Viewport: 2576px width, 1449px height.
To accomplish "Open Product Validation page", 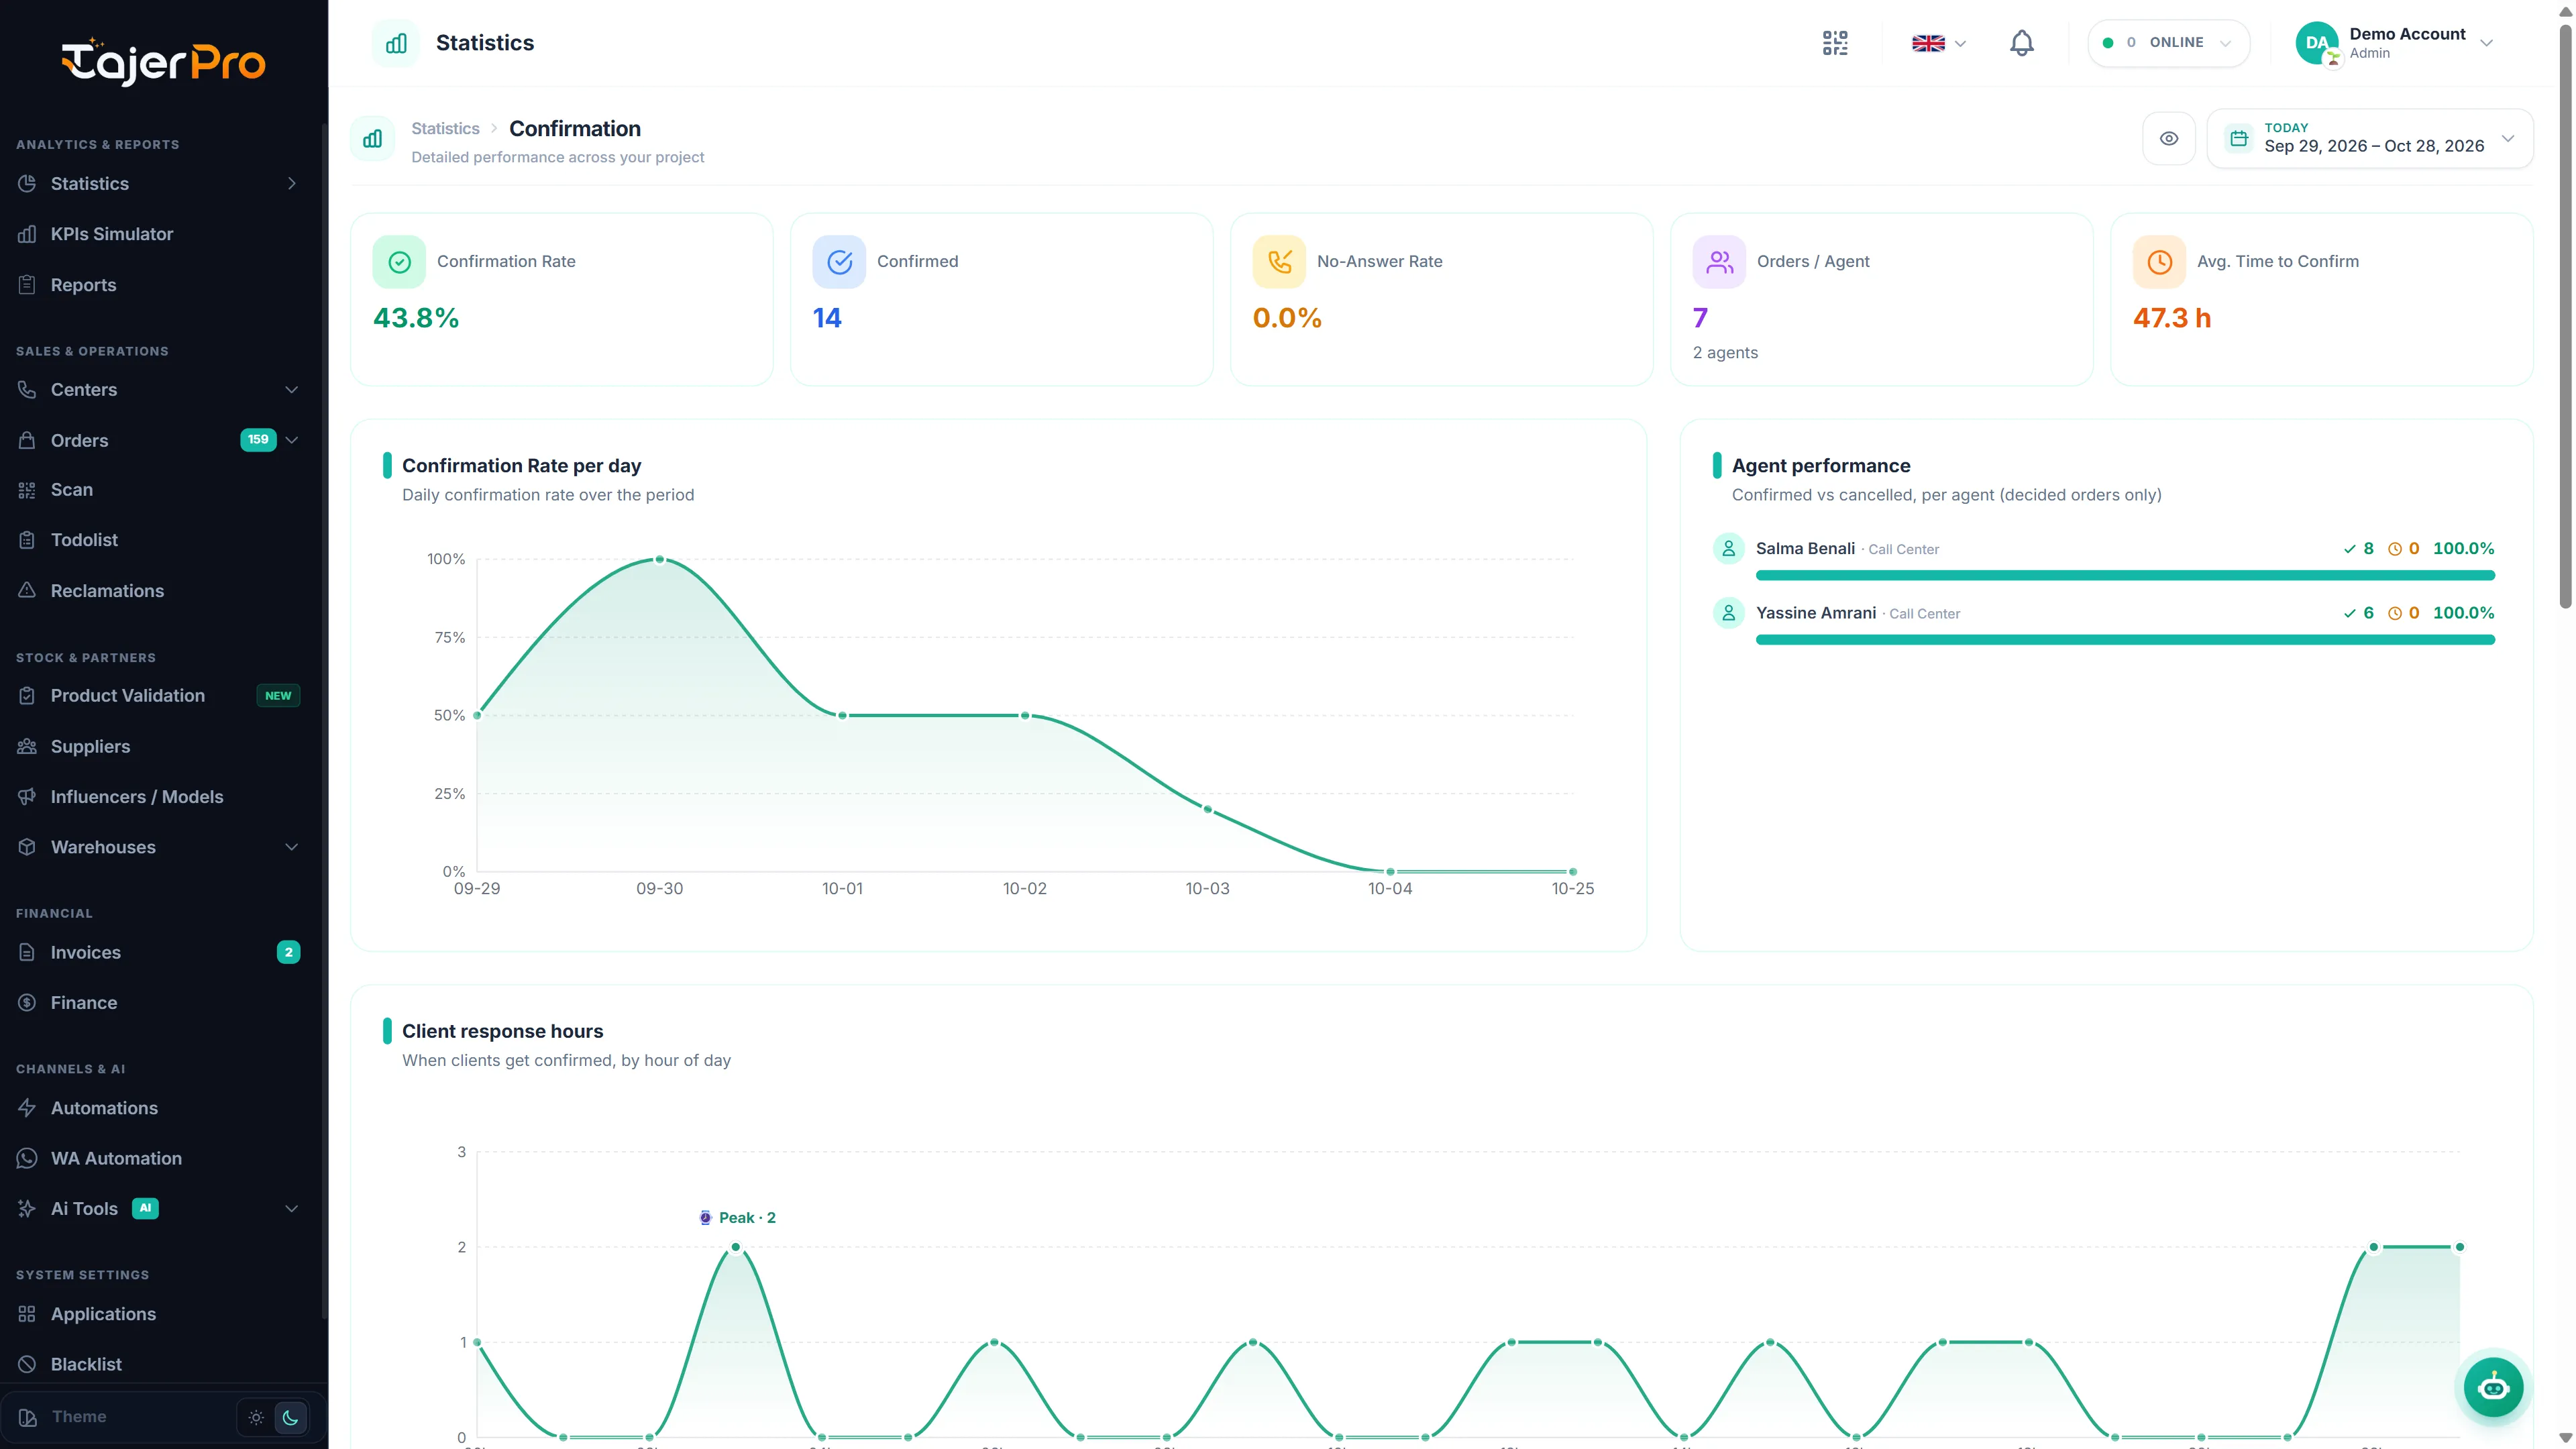I will pos(158,696).
